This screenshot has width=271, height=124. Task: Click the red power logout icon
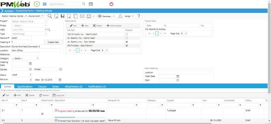point(111,4)
